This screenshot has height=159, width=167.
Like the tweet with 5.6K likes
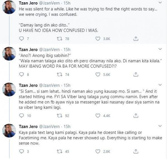click(98, 74)
